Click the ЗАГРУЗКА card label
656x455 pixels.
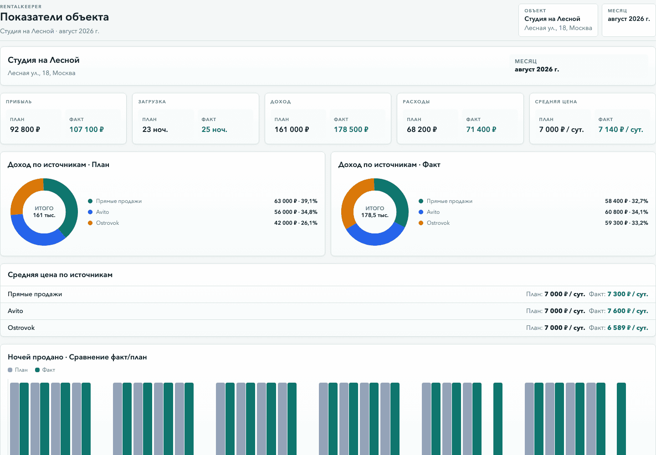point(152,102)
